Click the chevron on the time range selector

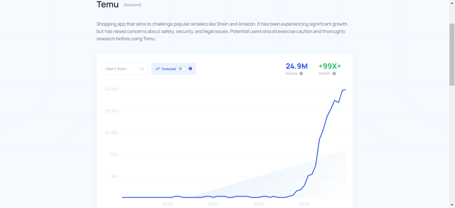click(142, 68)
